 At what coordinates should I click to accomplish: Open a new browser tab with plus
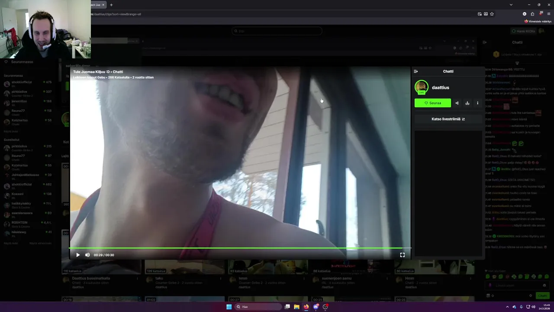pos(111,5)
